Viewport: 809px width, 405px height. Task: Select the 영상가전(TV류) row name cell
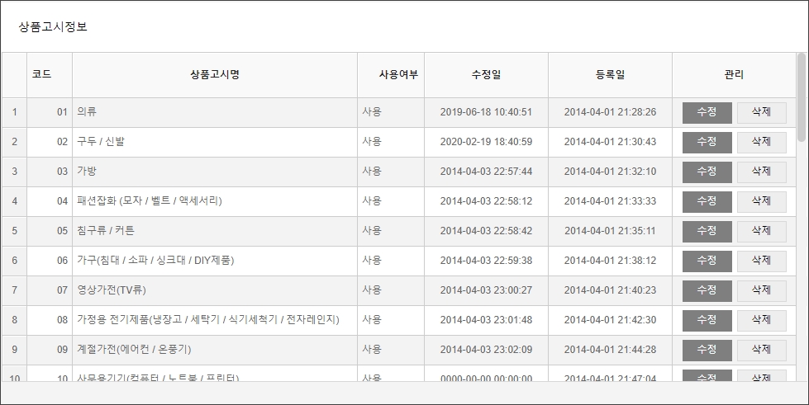[112, 290]
